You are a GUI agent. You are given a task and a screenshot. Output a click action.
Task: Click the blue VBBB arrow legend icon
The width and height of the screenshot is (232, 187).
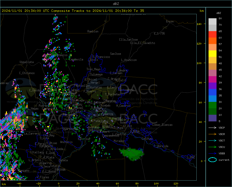tap(212, 153)
